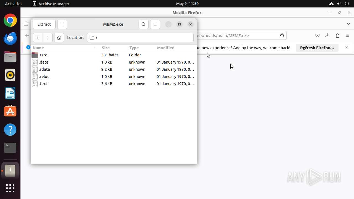Show Applications grid in the dock
The height and width of the screenshot is (199, 354).
point(10,188)
